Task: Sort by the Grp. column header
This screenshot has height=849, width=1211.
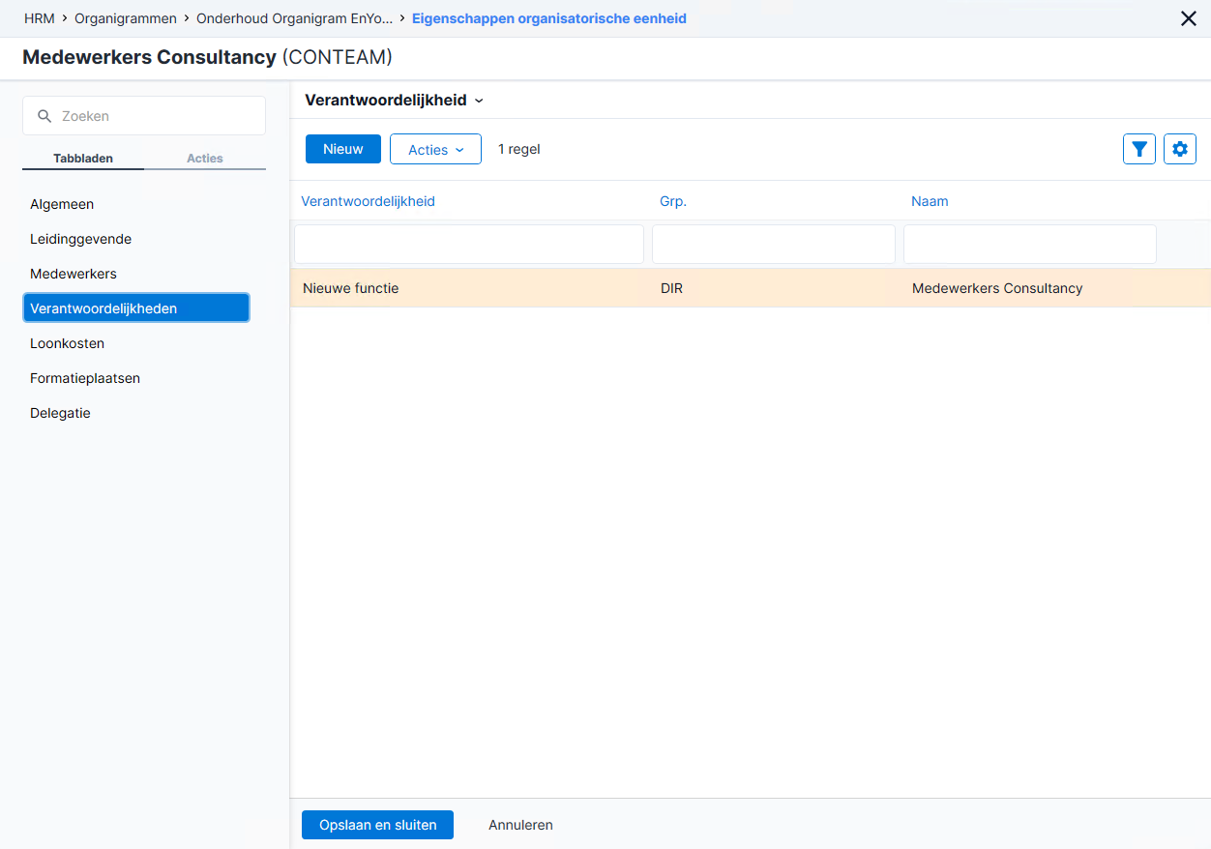Action: pos(673,201)
